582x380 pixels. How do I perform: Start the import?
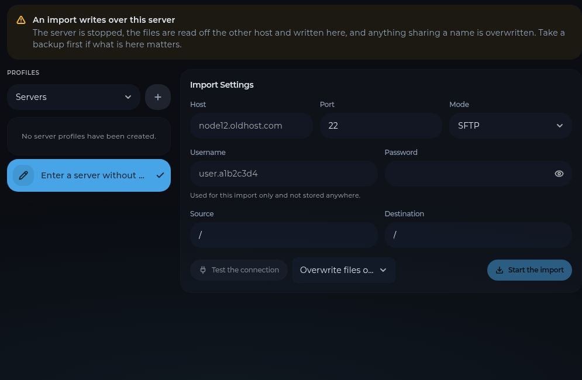click(529, 270)
